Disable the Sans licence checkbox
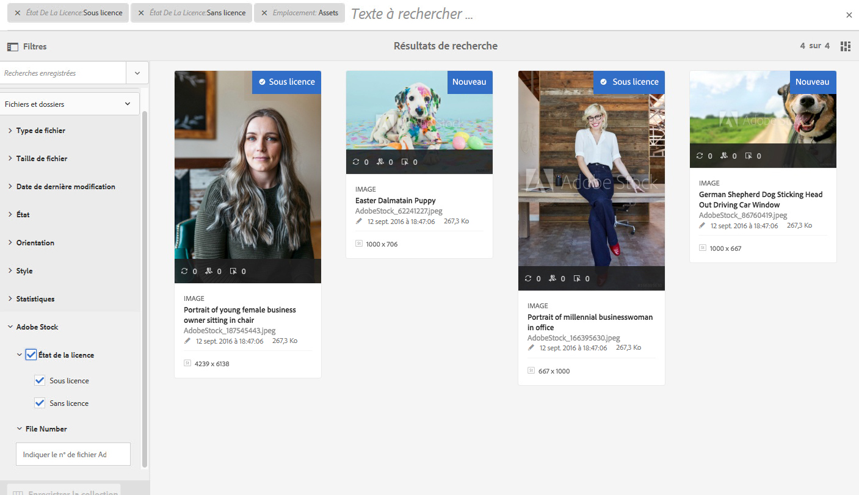Viewport: 859px width, 495px height. pos(40,403)
